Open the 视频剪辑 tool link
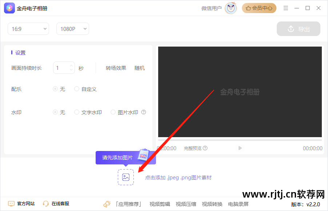The image size is (328, 211). (159, 204)
